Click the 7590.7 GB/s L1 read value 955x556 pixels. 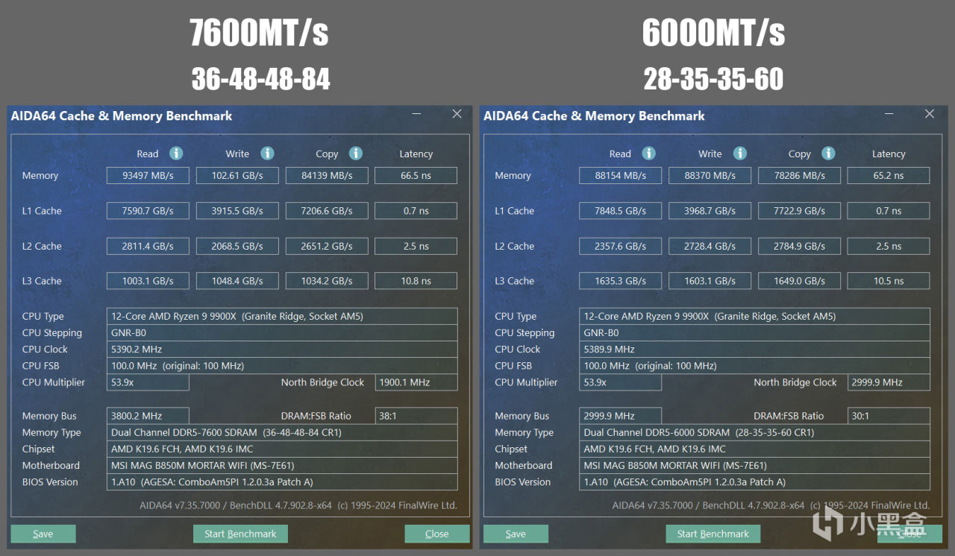point(148,211)
